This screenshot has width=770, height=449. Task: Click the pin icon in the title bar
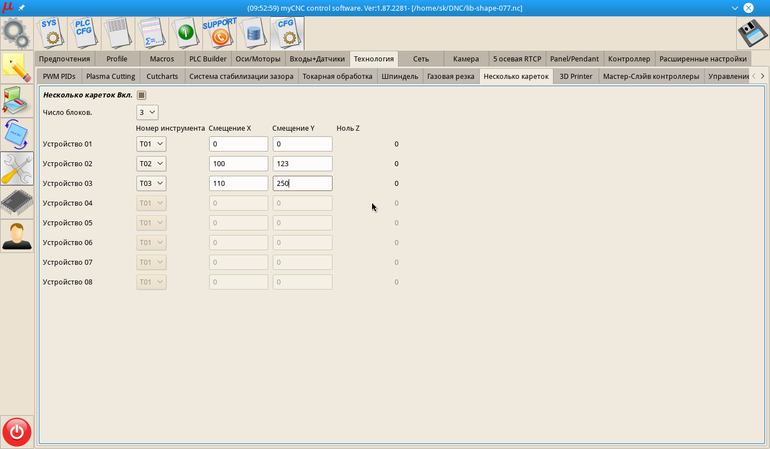pos(21,8)
